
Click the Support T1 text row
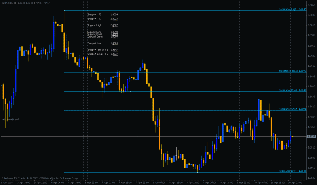pos(102,19)
